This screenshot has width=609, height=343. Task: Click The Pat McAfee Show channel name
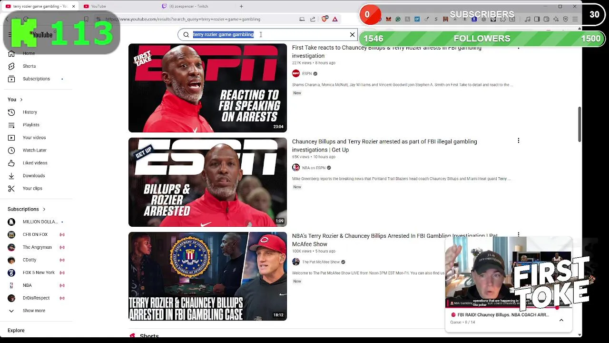(321, 262)
